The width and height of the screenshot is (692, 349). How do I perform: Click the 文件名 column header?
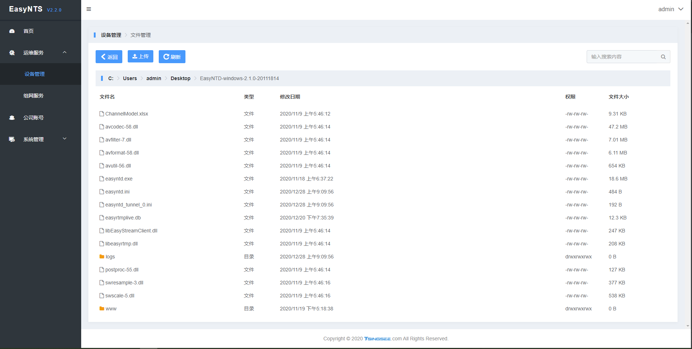click(x=107, y=97)
